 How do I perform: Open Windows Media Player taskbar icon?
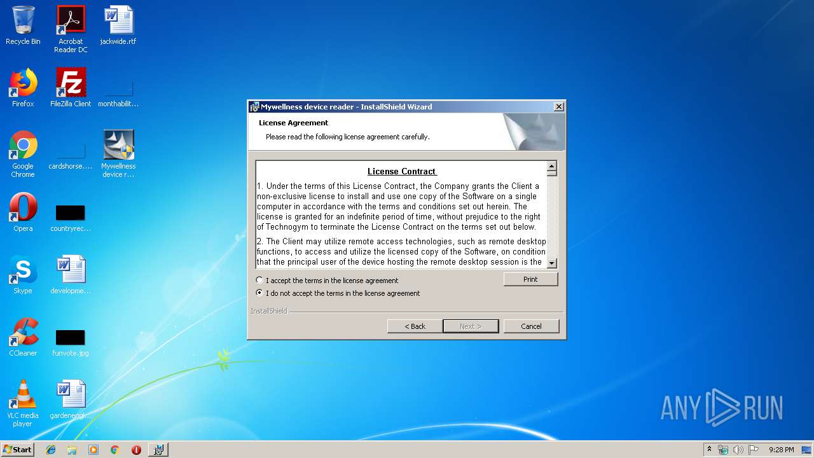click(93, 450)
